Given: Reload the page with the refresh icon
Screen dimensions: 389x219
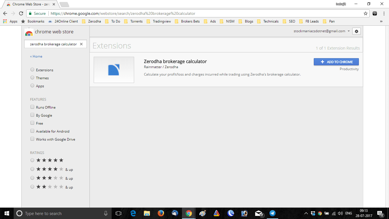Looking at the screenshot, I should [x=21, y=13].
